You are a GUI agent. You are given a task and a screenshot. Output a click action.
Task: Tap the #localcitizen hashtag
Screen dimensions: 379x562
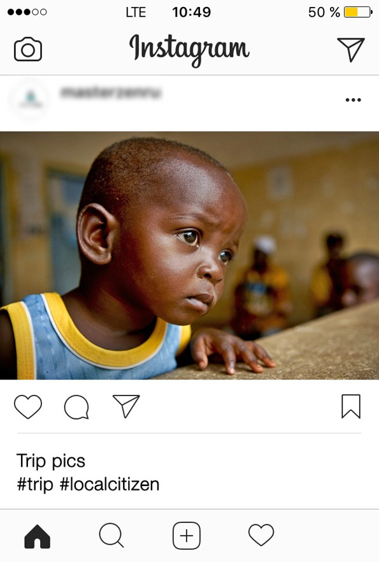coord(109,484)
